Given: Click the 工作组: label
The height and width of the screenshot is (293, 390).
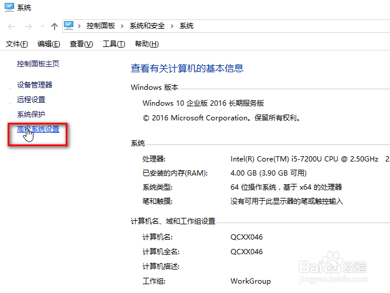Looking at the screenshot, I should [x=154, y=281].
